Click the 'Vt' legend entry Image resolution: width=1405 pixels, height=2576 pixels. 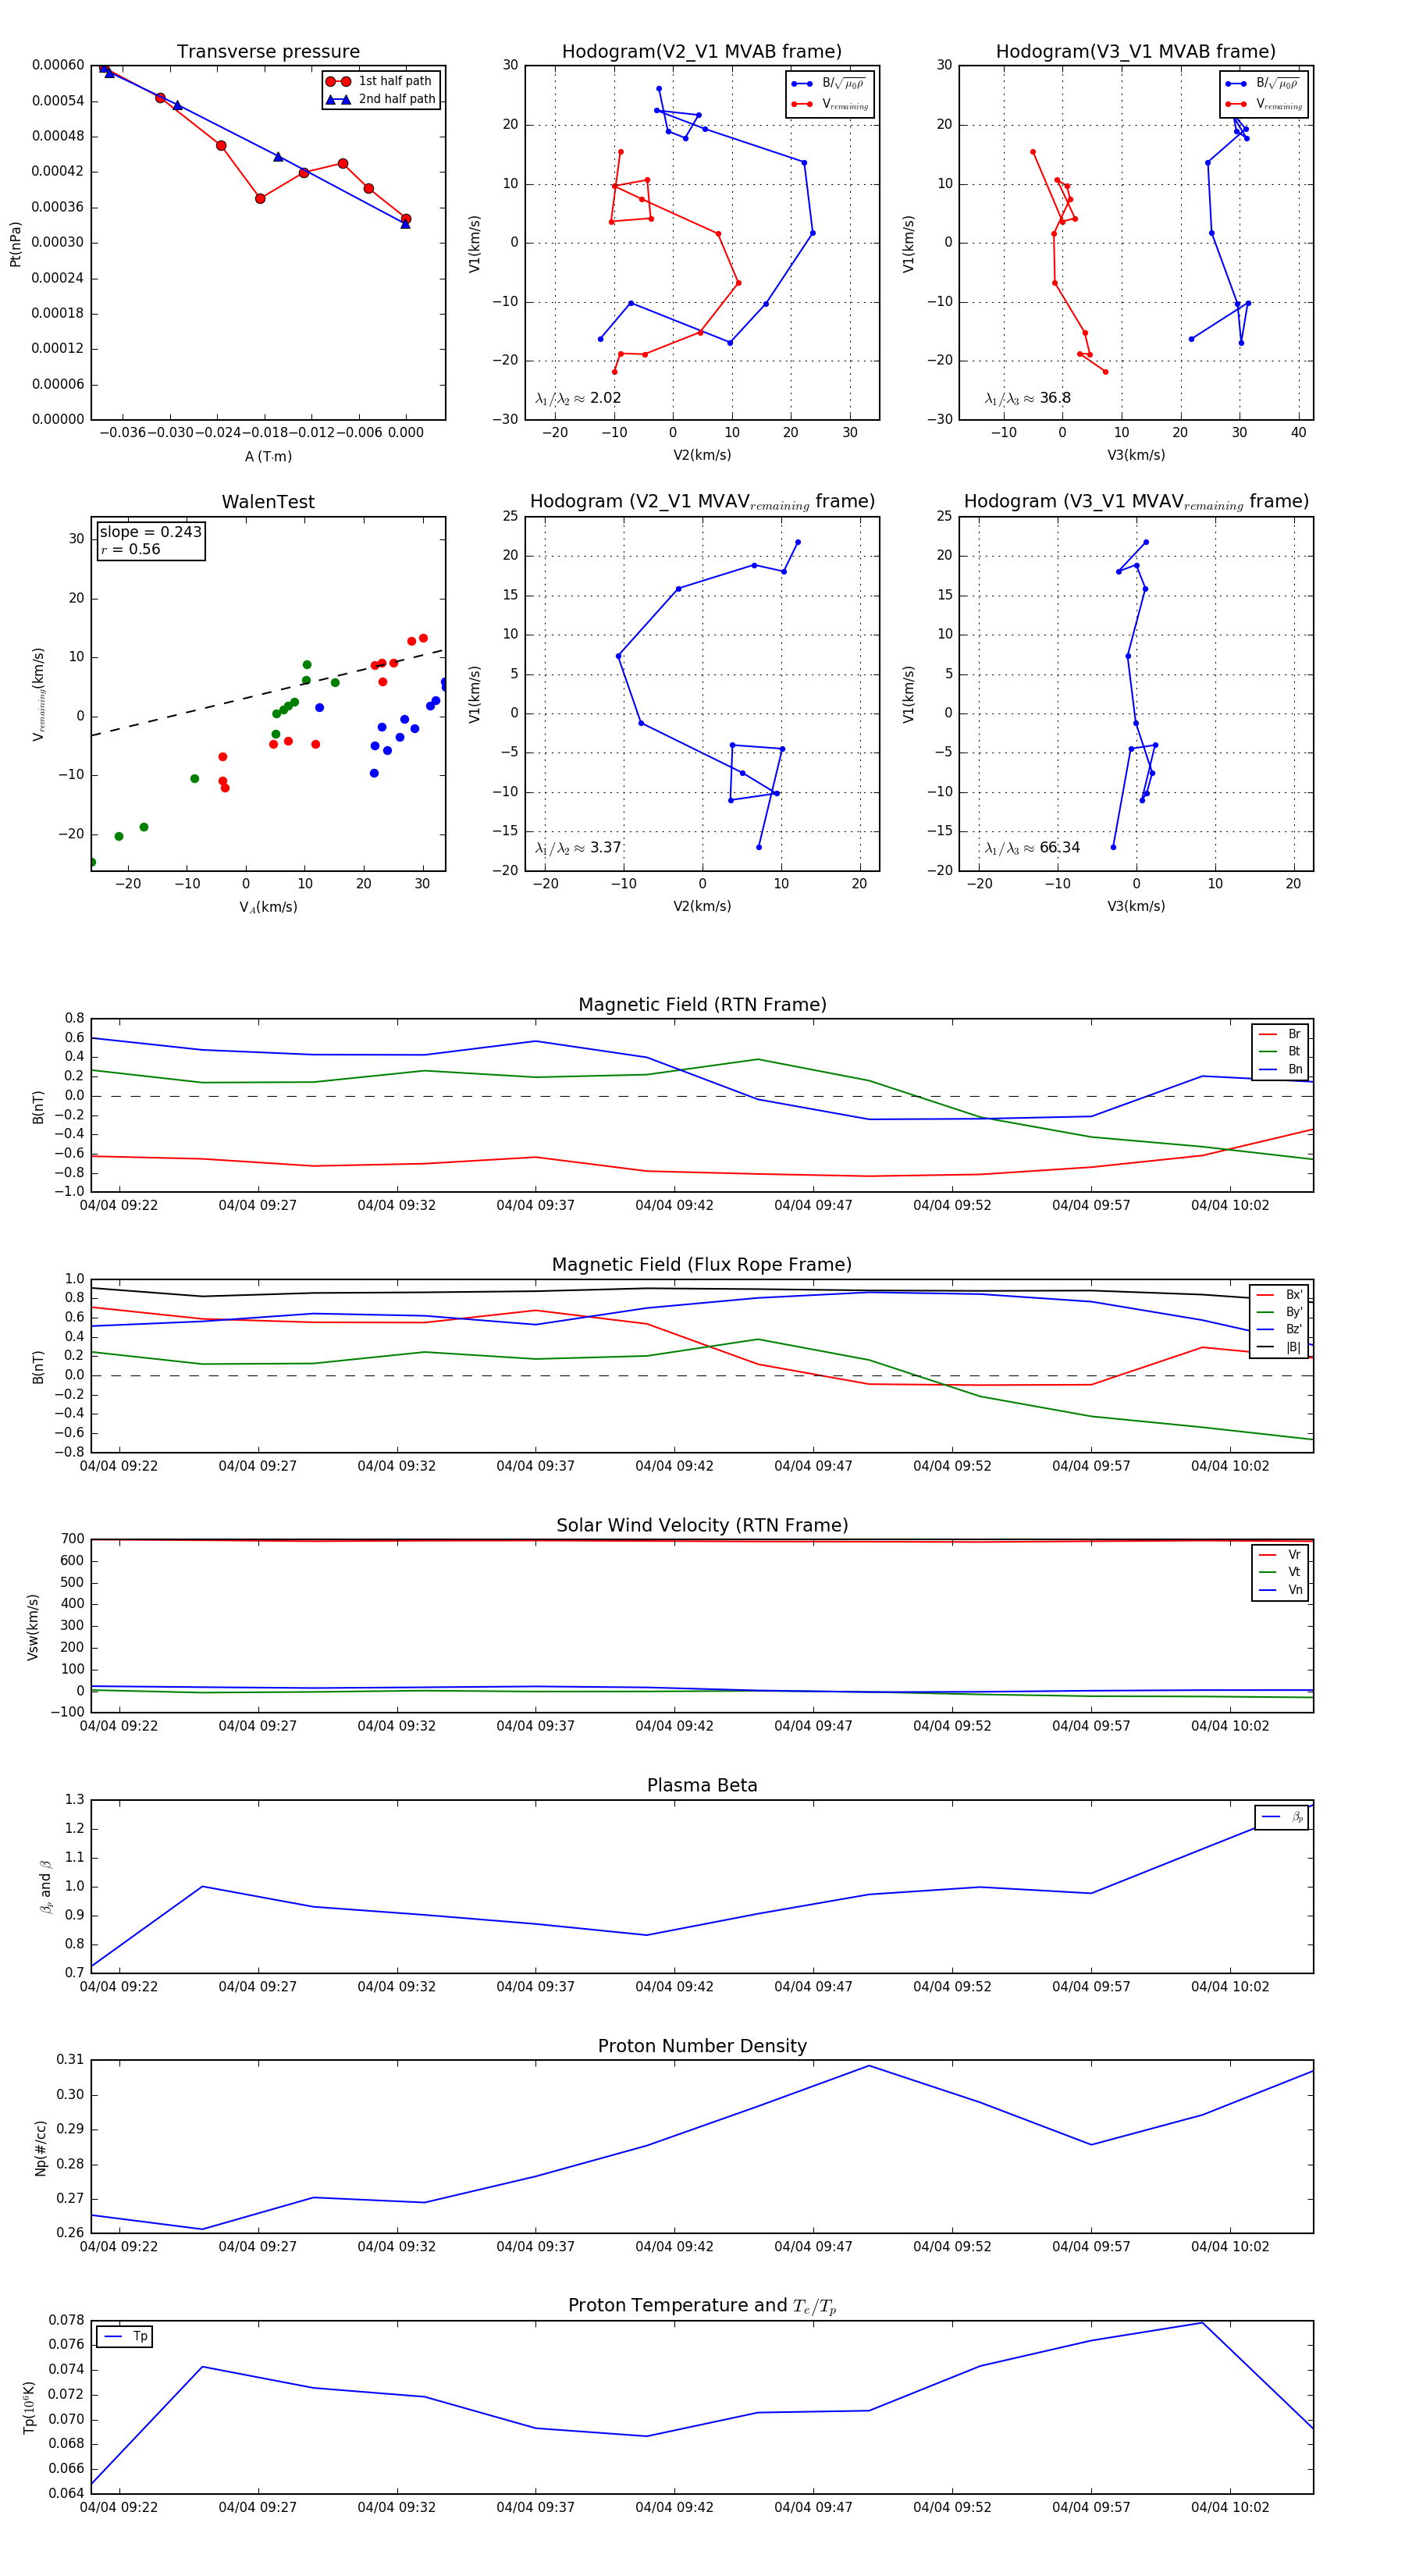[1280, 1572]
